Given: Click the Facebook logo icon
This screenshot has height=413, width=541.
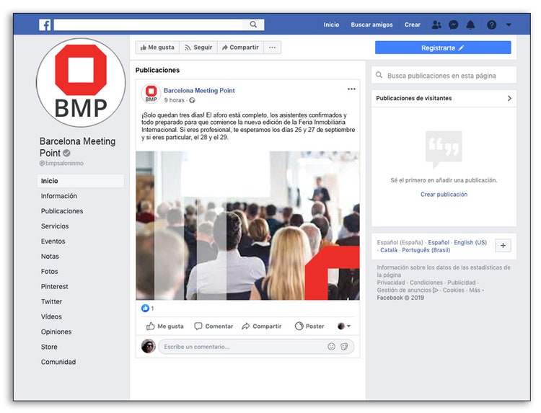Looking at the screenshot, I should pyautogui.click(x=45, y=25).
